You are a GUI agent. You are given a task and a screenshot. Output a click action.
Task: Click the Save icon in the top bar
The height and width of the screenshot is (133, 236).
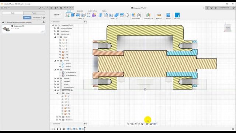pyautogui.click(x=61, y=8)
